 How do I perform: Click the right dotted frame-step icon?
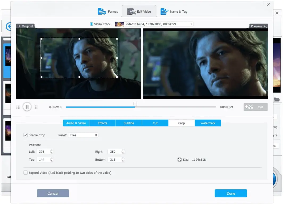pyautogui.click(x=36, y=107)
